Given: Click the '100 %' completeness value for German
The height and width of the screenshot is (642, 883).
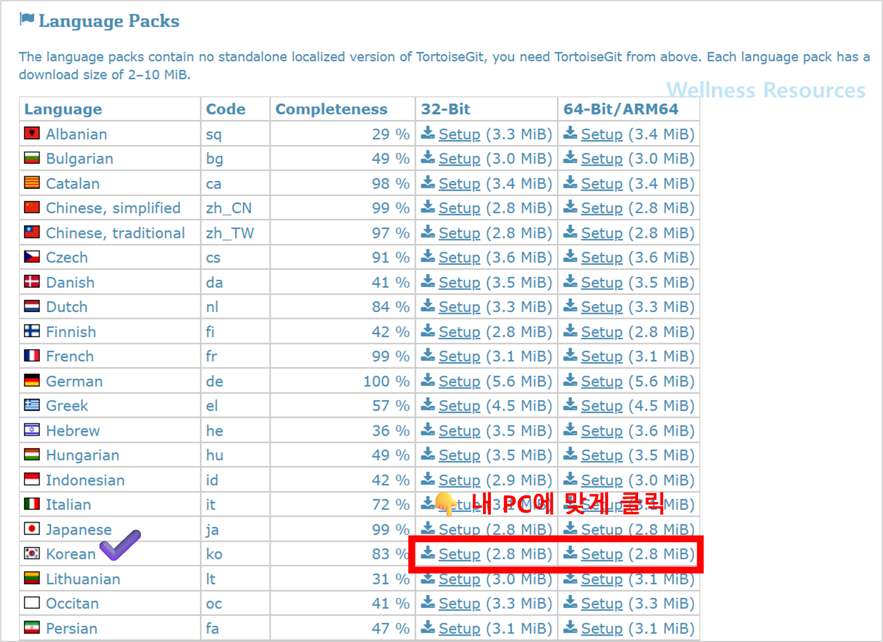Looking at the screenshot, I should 386,382.
